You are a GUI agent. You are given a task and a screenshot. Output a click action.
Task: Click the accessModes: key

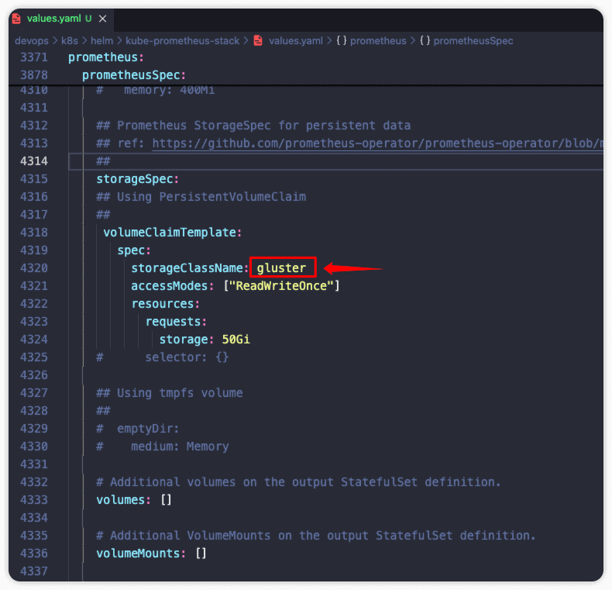click(x=172, y=286)
